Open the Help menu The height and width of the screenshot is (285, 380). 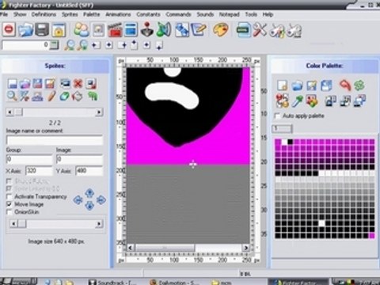pyautogui.click(x=268, y=14)
